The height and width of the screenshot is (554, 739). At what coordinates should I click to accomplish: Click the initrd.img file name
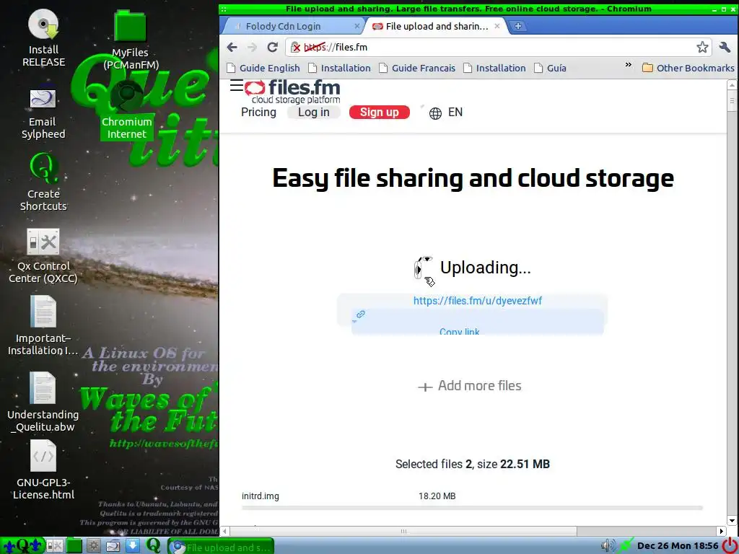[260, 496]
